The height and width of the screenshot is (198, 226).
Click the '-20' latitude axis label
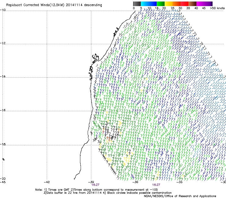coord(3,179)
